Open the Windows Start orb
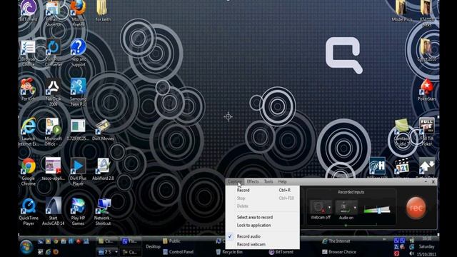The height and width of the screenshot is (257, 457). coord(26,246)
